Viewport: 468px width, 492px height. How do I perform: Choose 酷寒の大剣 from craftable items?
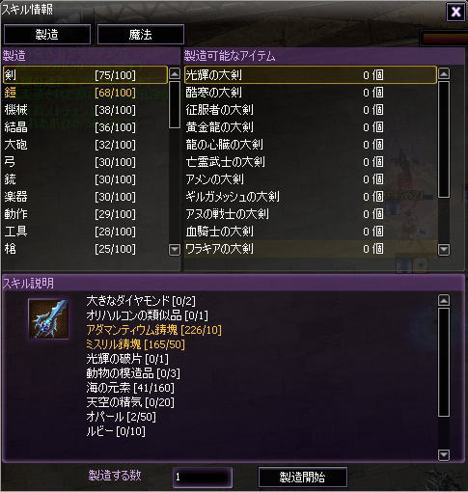[311, 93]
